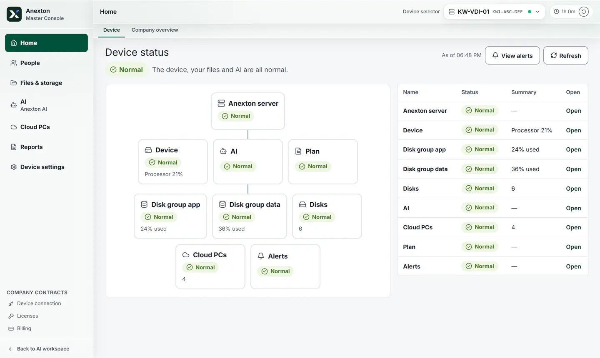The height and width of the screenshot is (358, 600).
Task: Click the circular reset timer icon
Action: point(584,12)
